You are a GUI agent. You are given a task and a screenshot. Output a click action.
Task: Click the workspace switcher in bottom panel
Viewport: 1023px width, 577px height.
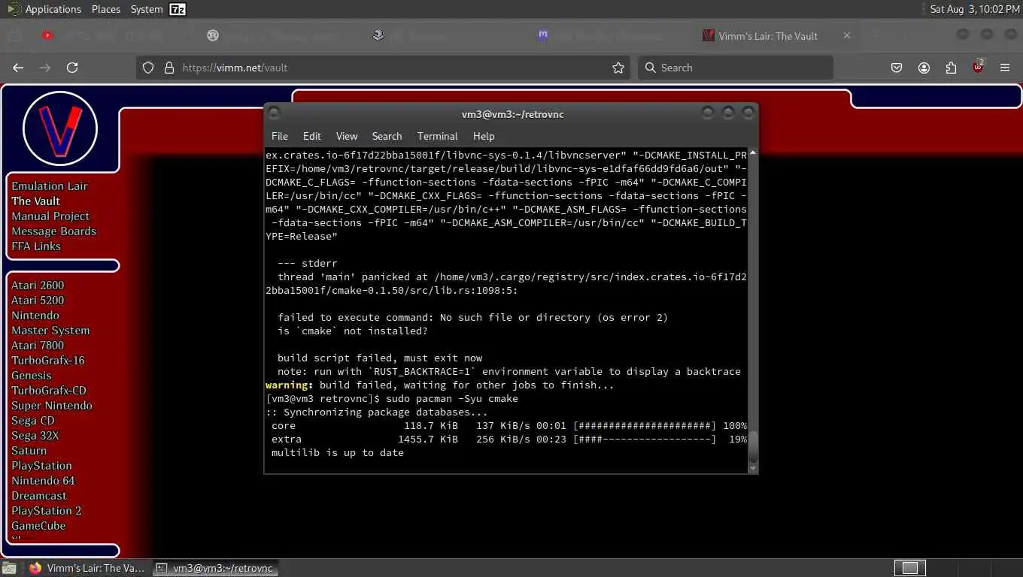point(910,568)
